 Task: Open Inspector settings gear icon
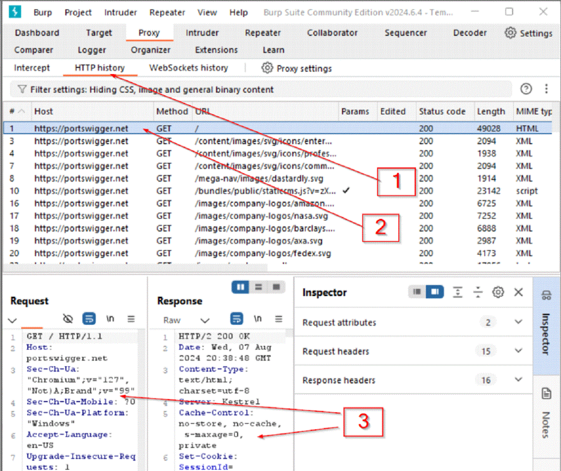coord(498,292)
